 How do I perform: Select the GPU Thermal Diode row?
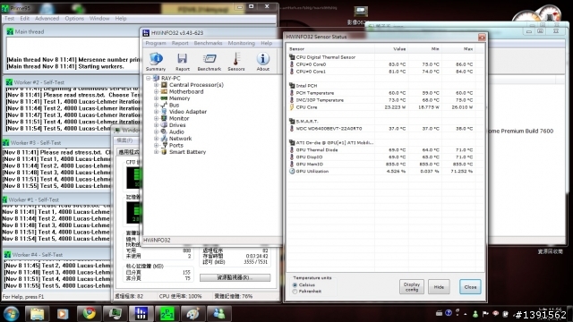382,149
